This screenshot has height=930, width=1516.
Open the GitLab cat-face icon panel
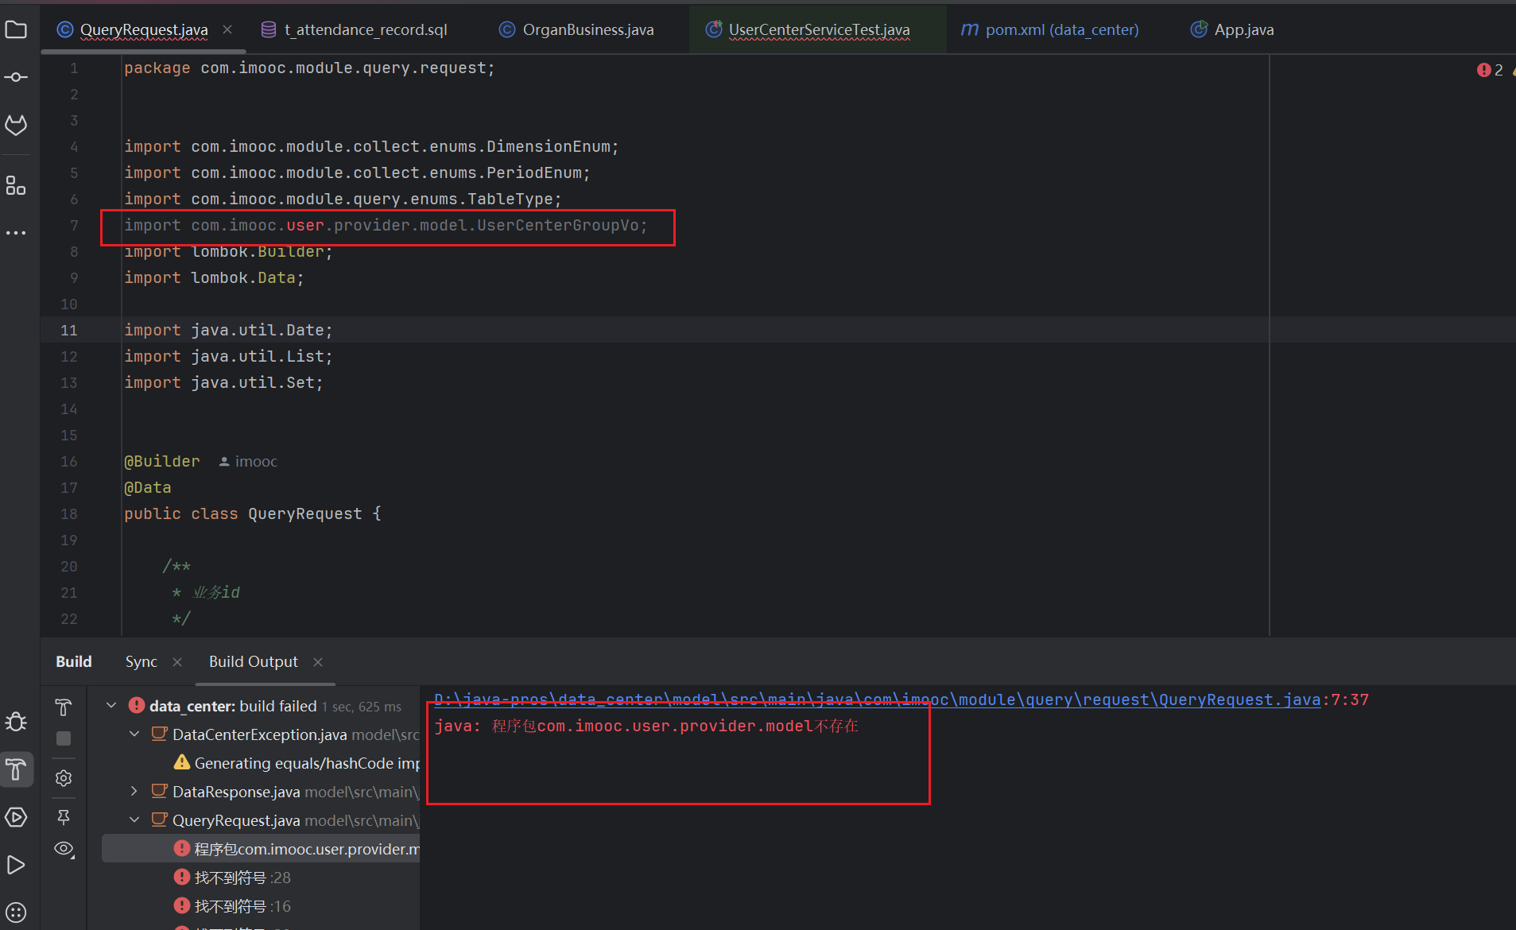pyautogui.click(x=16, y=125)
